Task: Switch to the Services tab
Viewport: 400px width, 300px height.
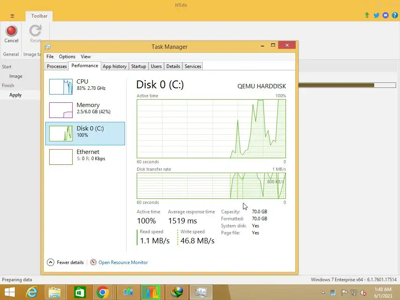Action: click(193, 66)
